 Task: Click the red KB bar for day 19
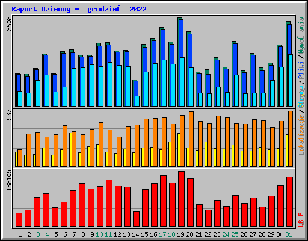[181, 199]
